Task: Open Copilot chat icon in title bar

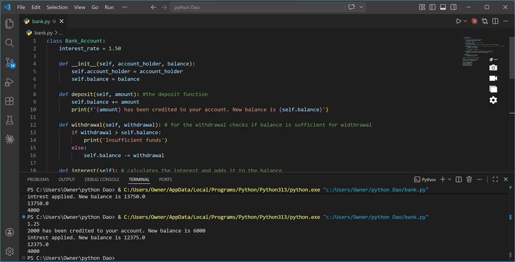Action: 352,7
